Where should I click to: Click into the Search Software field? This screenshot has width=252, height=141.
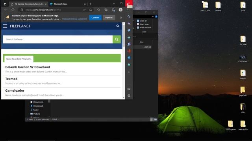(x=58, y=39)
